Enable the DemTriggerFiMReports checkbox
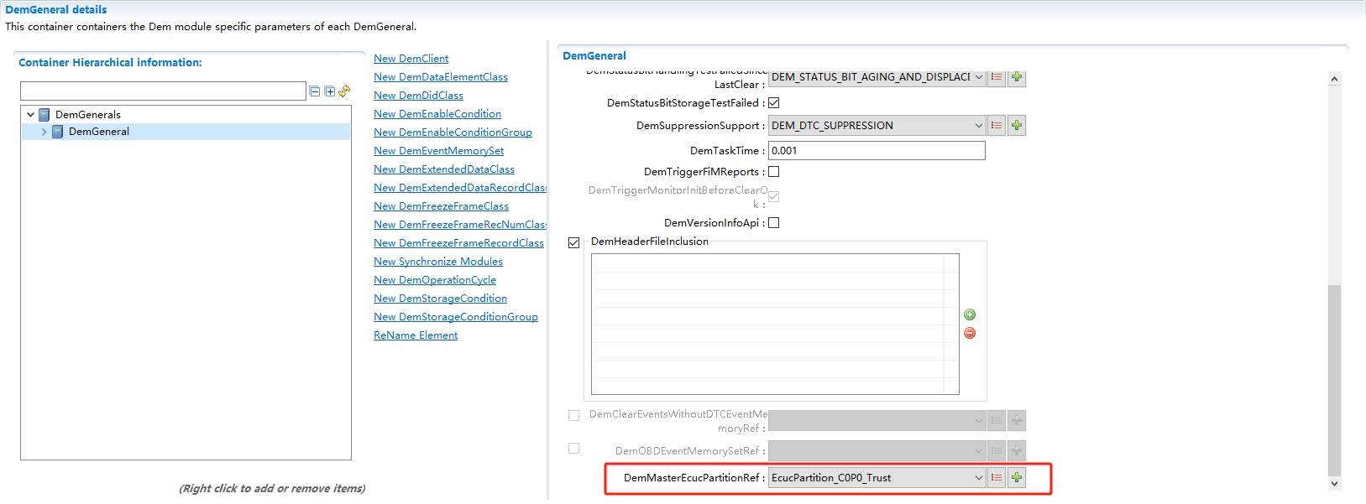Image resolution: width=1366 pixels, height=504 pixels. tap(774, 172)
